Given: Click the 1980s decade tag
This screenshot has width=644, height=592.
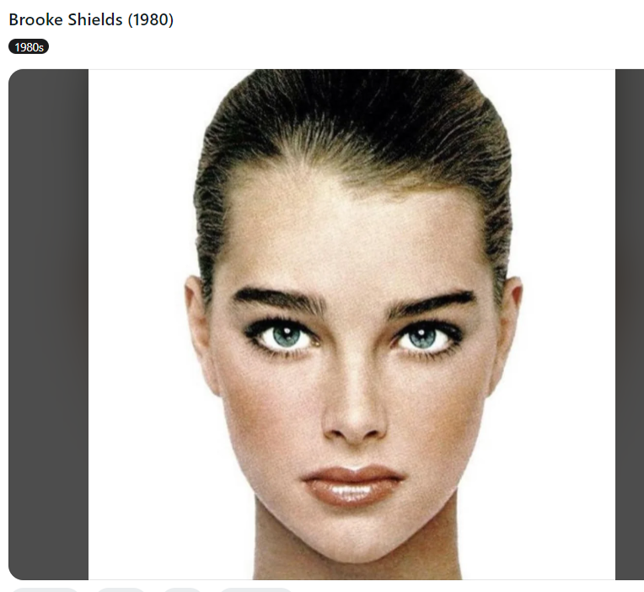Looking at the screenshot, I should tap(29, 47).
